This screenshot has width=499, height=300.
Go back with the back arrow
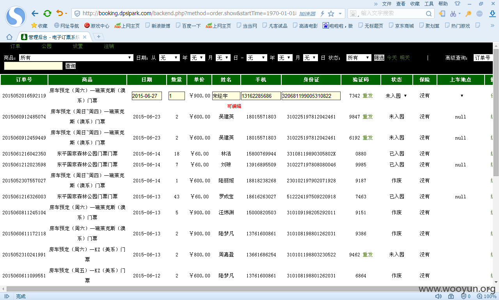(x=35, y=14)
